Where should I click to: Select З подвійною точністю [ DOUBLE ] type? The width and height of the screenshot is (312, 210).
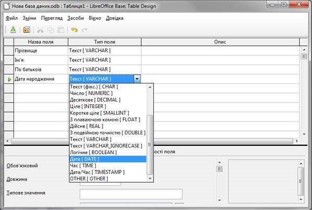tap(108, 132)
